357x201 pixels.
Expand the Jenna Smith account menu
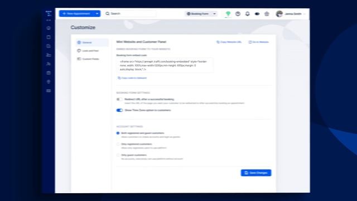pyautogui.click(x=304, y=14)
